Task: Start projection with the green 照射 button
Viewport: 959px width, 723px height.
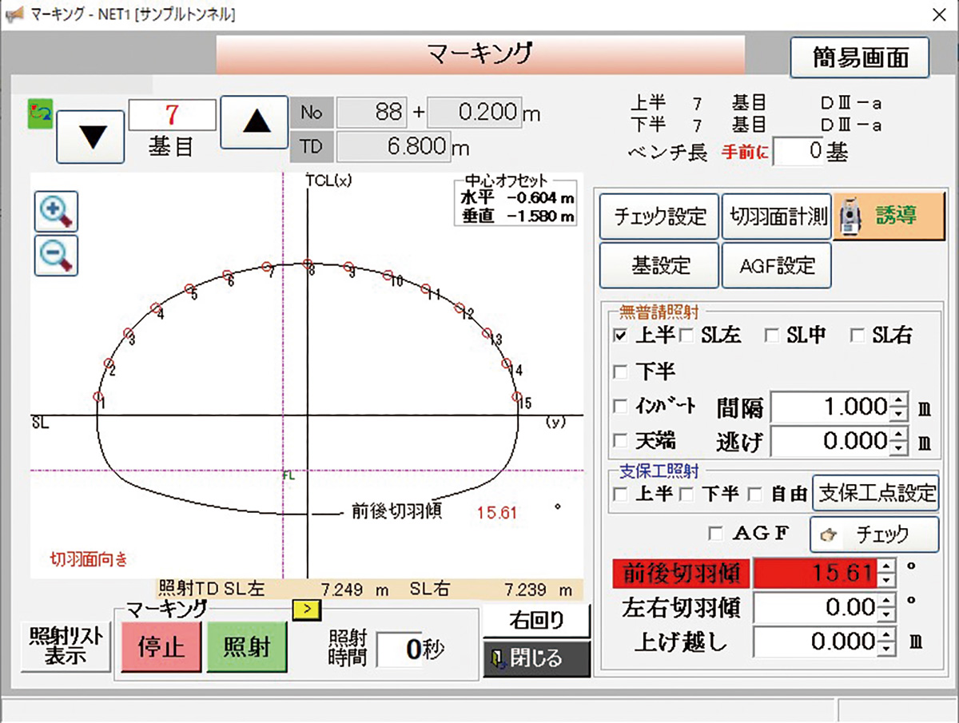Action: (246, 648)
